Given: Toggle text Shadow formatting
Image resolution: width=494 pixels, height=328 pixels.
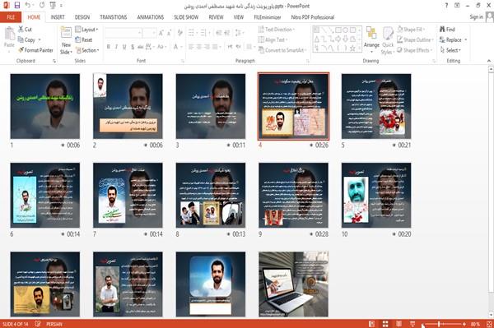Looking at the screenshot, I should point(133,47).
